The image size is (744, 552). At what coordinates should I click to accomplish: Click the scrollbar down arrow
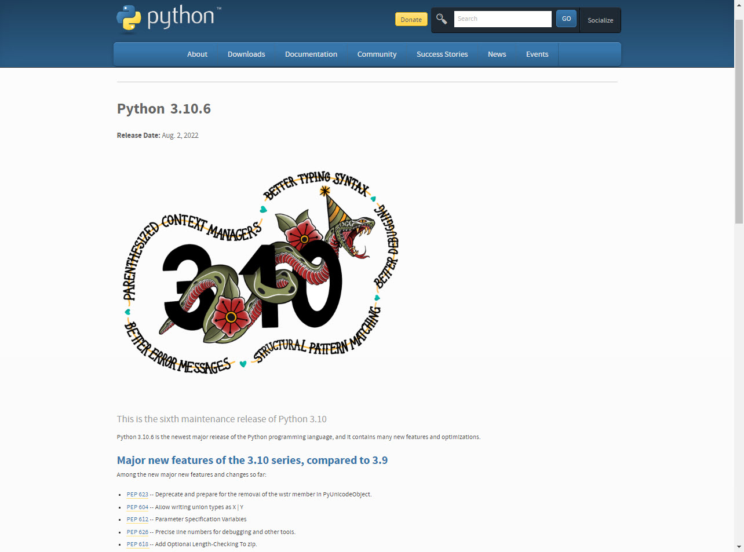pos(739,547)
